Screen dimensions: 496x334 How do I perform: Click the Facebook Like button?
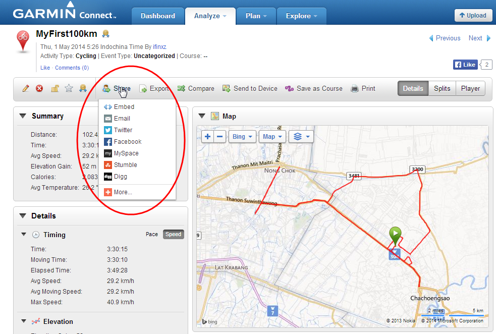[x=465, y=65]
